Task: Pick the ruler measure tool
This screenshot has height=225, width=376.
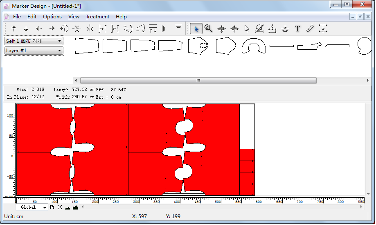Action: coord(310,29)
